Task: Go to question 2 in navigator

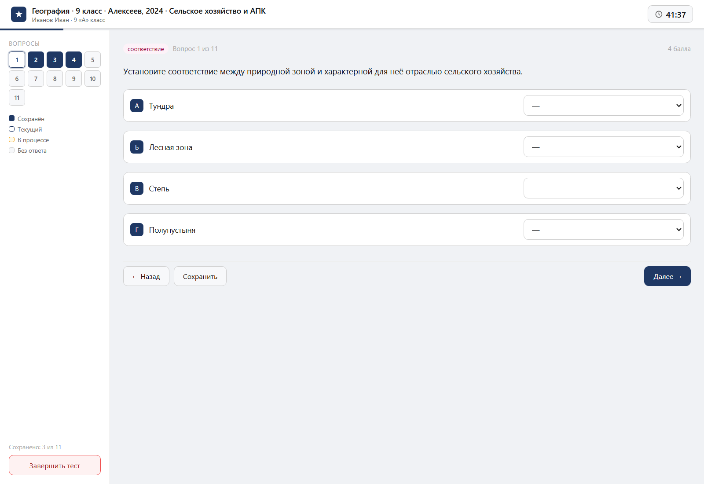Action: click(36, 60)
